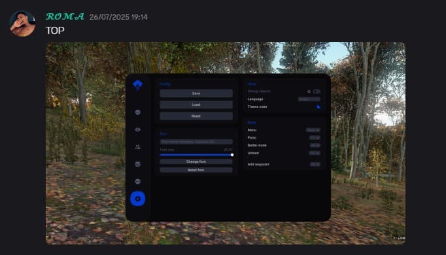Viewport: 446px width, 255px height.
Task: Toggle the Debug objects switch
Action: click(317, 92)
